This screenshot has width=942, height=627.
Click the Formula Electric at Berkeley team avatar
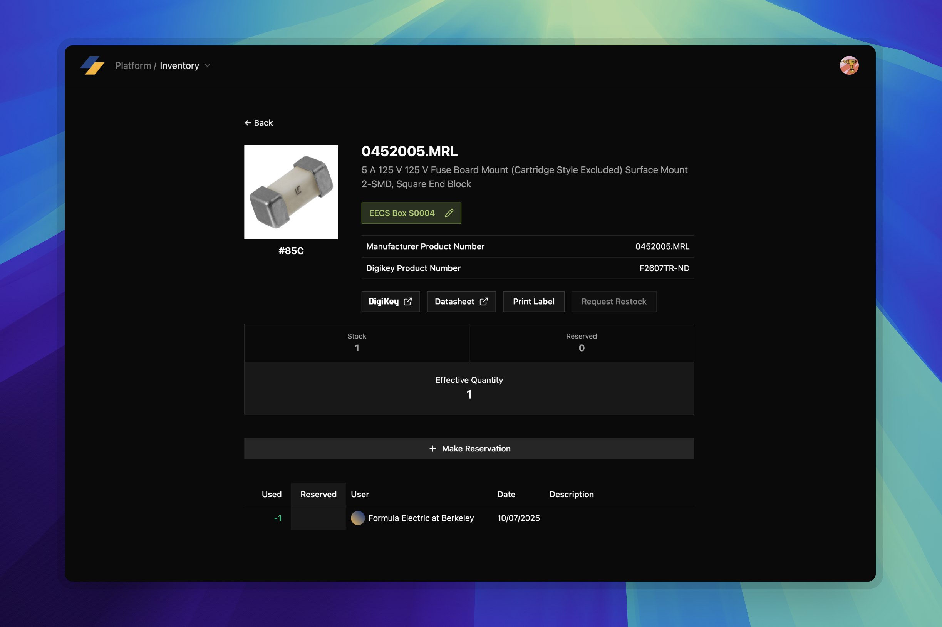coord(359,518)
